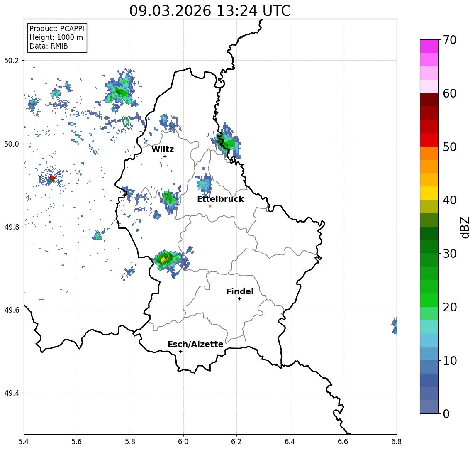The width and height of the screenshot is (475, 450).
Task: Click the magenta 70 dBZ colorbar segment
Action: [429, 46]
